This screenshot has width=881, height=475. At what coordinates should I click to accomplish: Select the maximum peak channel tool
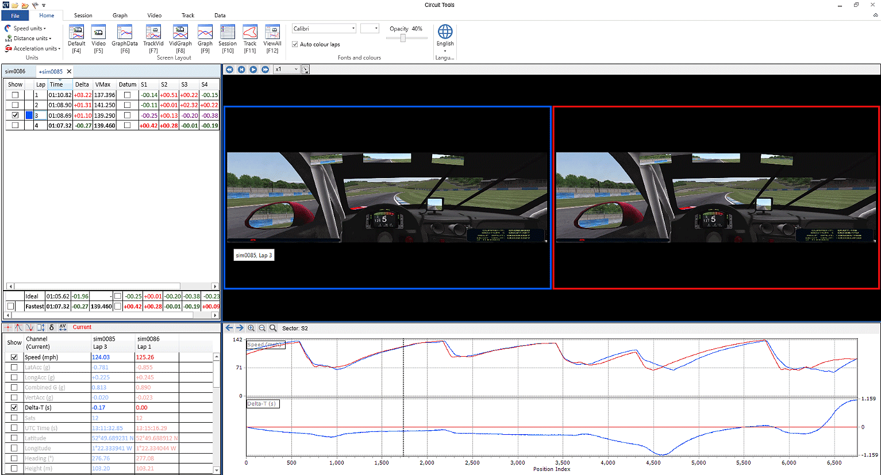[19, 327]
